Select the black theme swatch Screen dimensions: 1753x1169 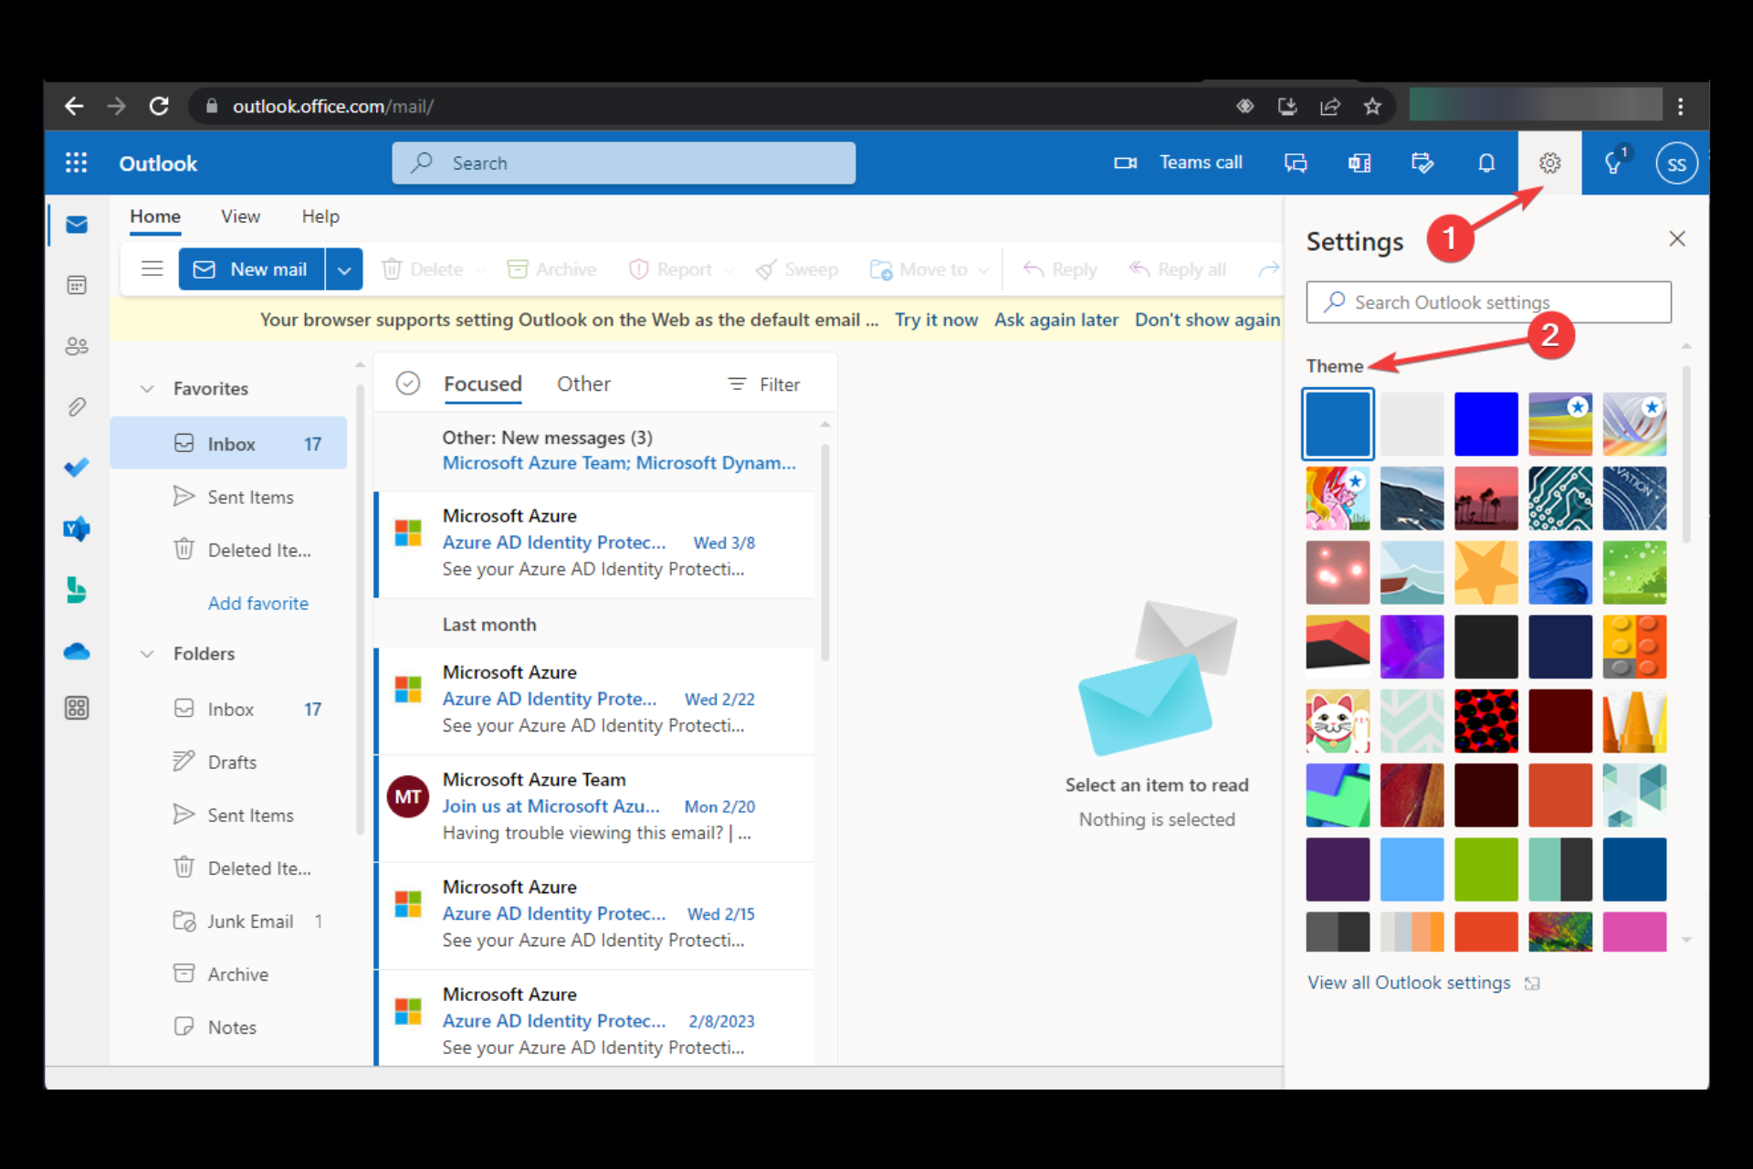click(1485, 645)
